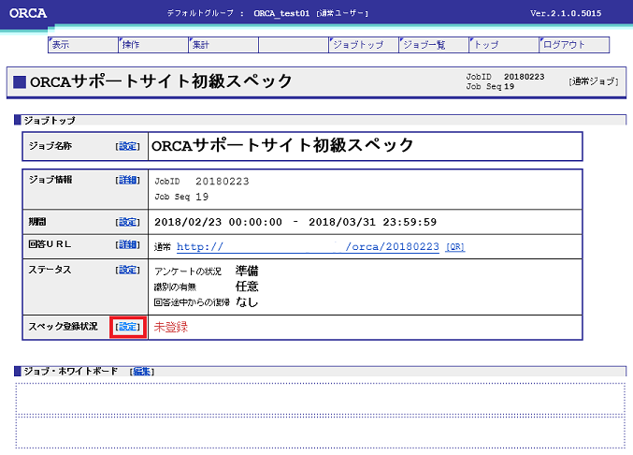Click 設定 link beside 期間
This screenshot has height=455, width=633.
pyautogui.click(x=127, y=222)
